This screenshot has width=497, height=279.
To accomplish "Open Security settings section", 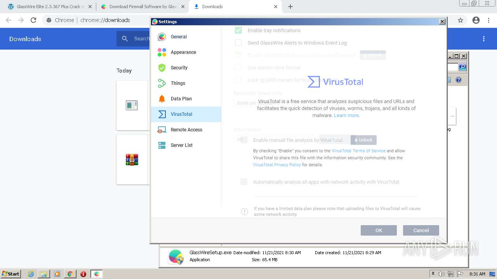I will [186, 68].
